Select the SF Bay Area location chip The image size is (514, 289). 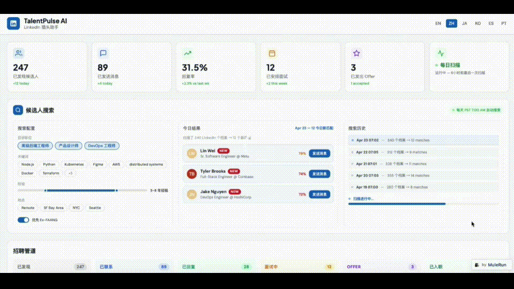(x=54, y=208)
